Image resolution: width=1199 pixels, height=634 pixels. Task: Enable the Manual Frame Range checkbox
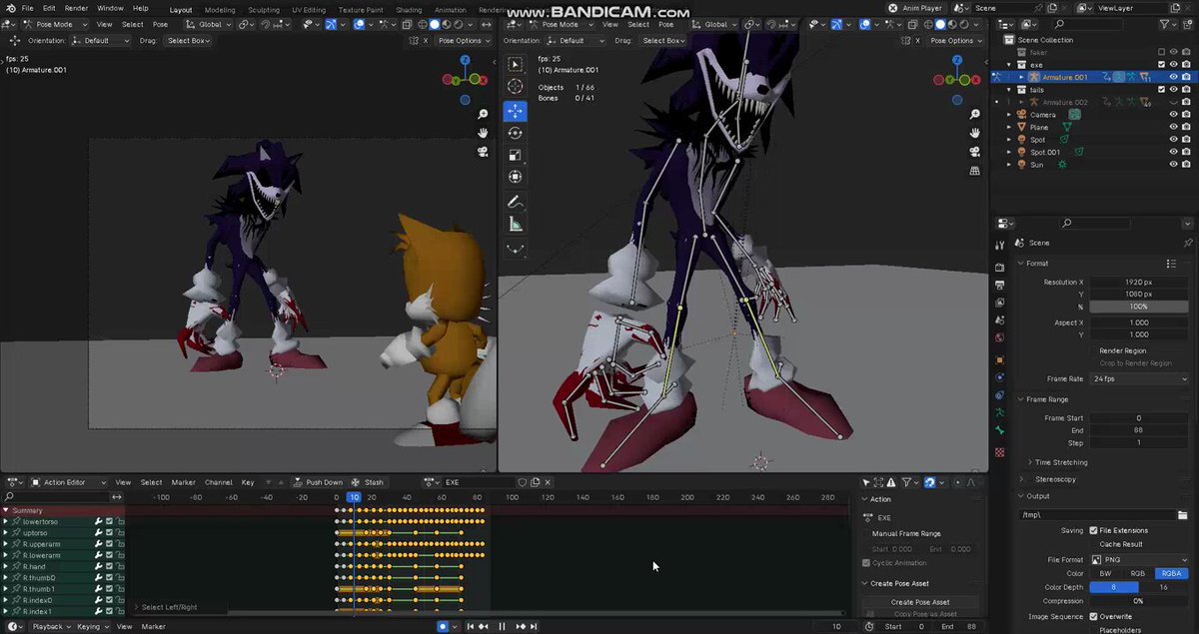click(866, 534)
